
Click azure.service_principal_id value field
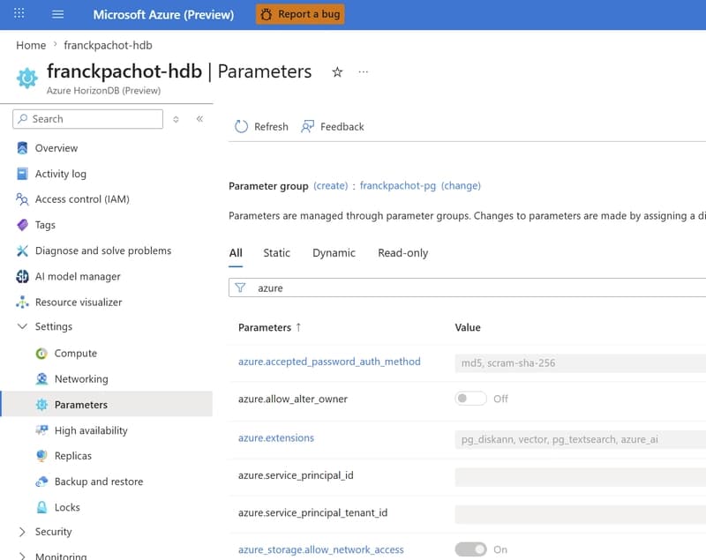click(x=581, y=477)
